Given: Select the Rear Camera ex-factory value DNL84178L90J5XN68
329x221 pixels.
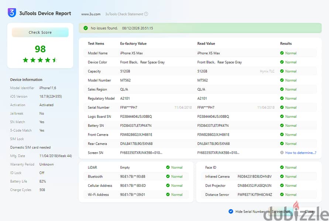Looking at the screenshot, I should pos(136,144).
